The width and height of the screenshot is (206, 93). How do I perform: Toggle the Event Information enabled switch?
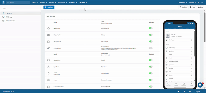[151, 80]
